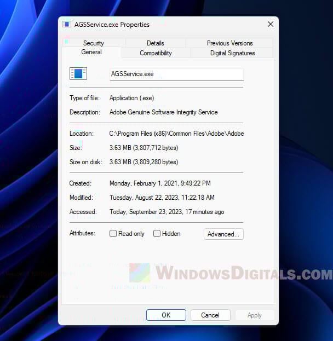Click the greyed Apply button
This screenshot has height=341, width=333.
[255, 315]
